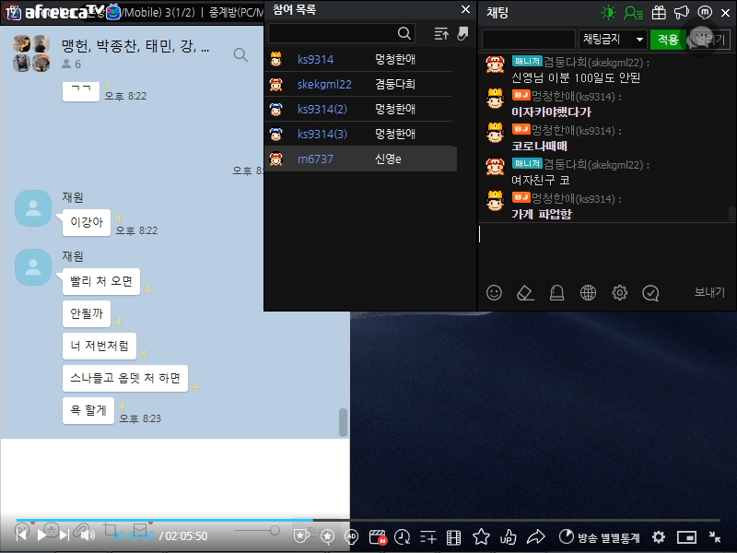737x553 pixels.
Task: Click the eraser icon to clear chat
Action: point(525,293)
